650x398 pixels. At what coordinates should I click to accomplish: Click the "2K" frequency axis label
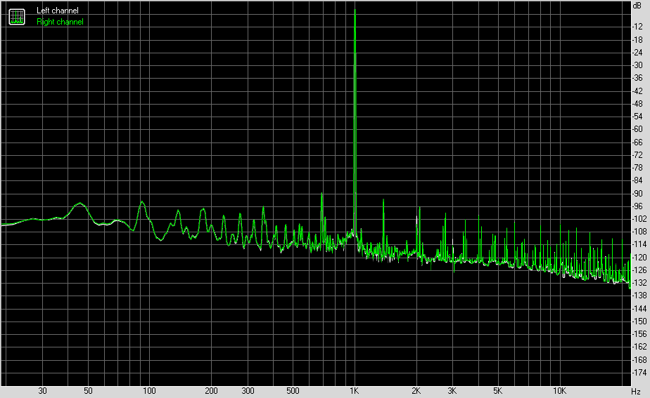coord(416,391)
